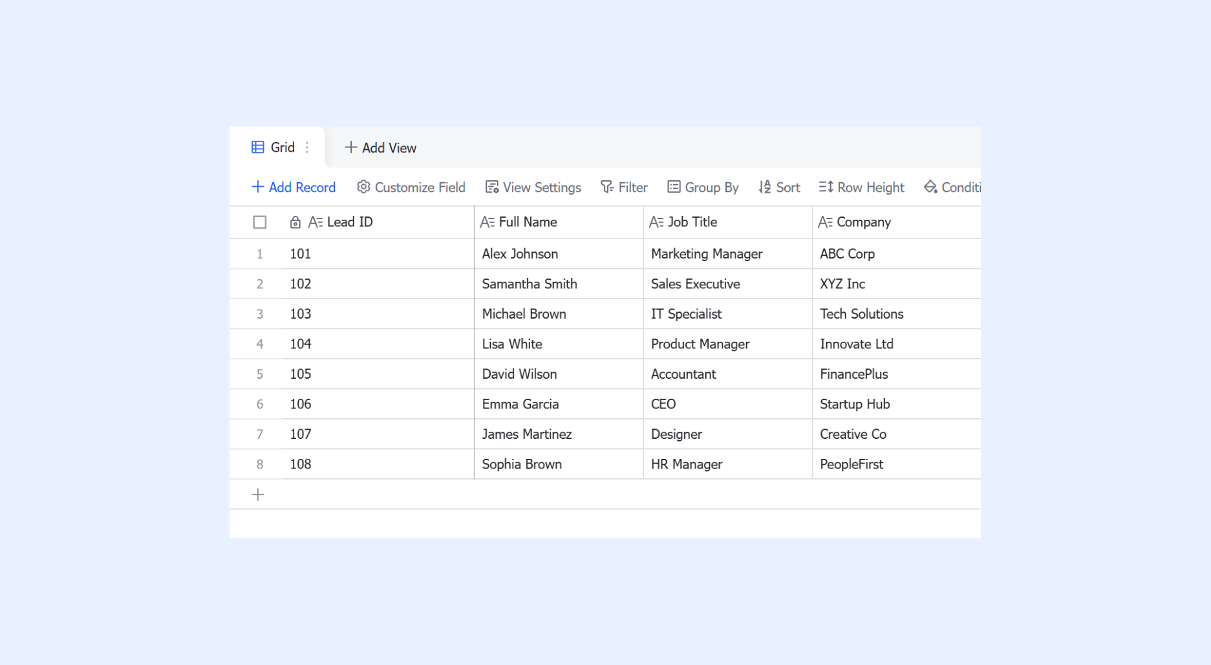1211x665 pixels.
Task: Click the Alex Johnson name cell
Action: click(559, 254)
